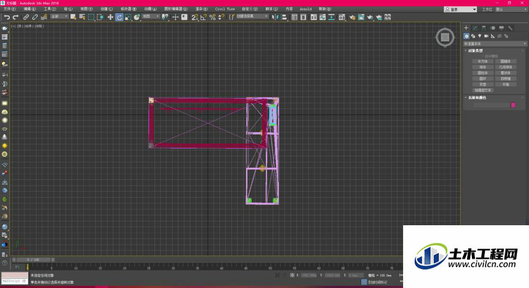This screenshot has height=288, width=529.
Task: Open sign-in (登录) dropdown
Action: (x=460, y=9)
